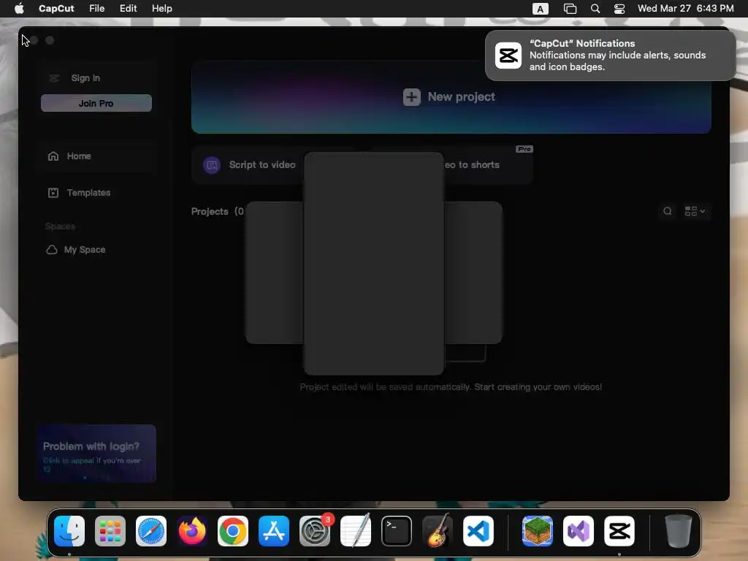Screen dimensions: 748x561
Task: Open System Settings in the Dock
Action: pos(315,531)
